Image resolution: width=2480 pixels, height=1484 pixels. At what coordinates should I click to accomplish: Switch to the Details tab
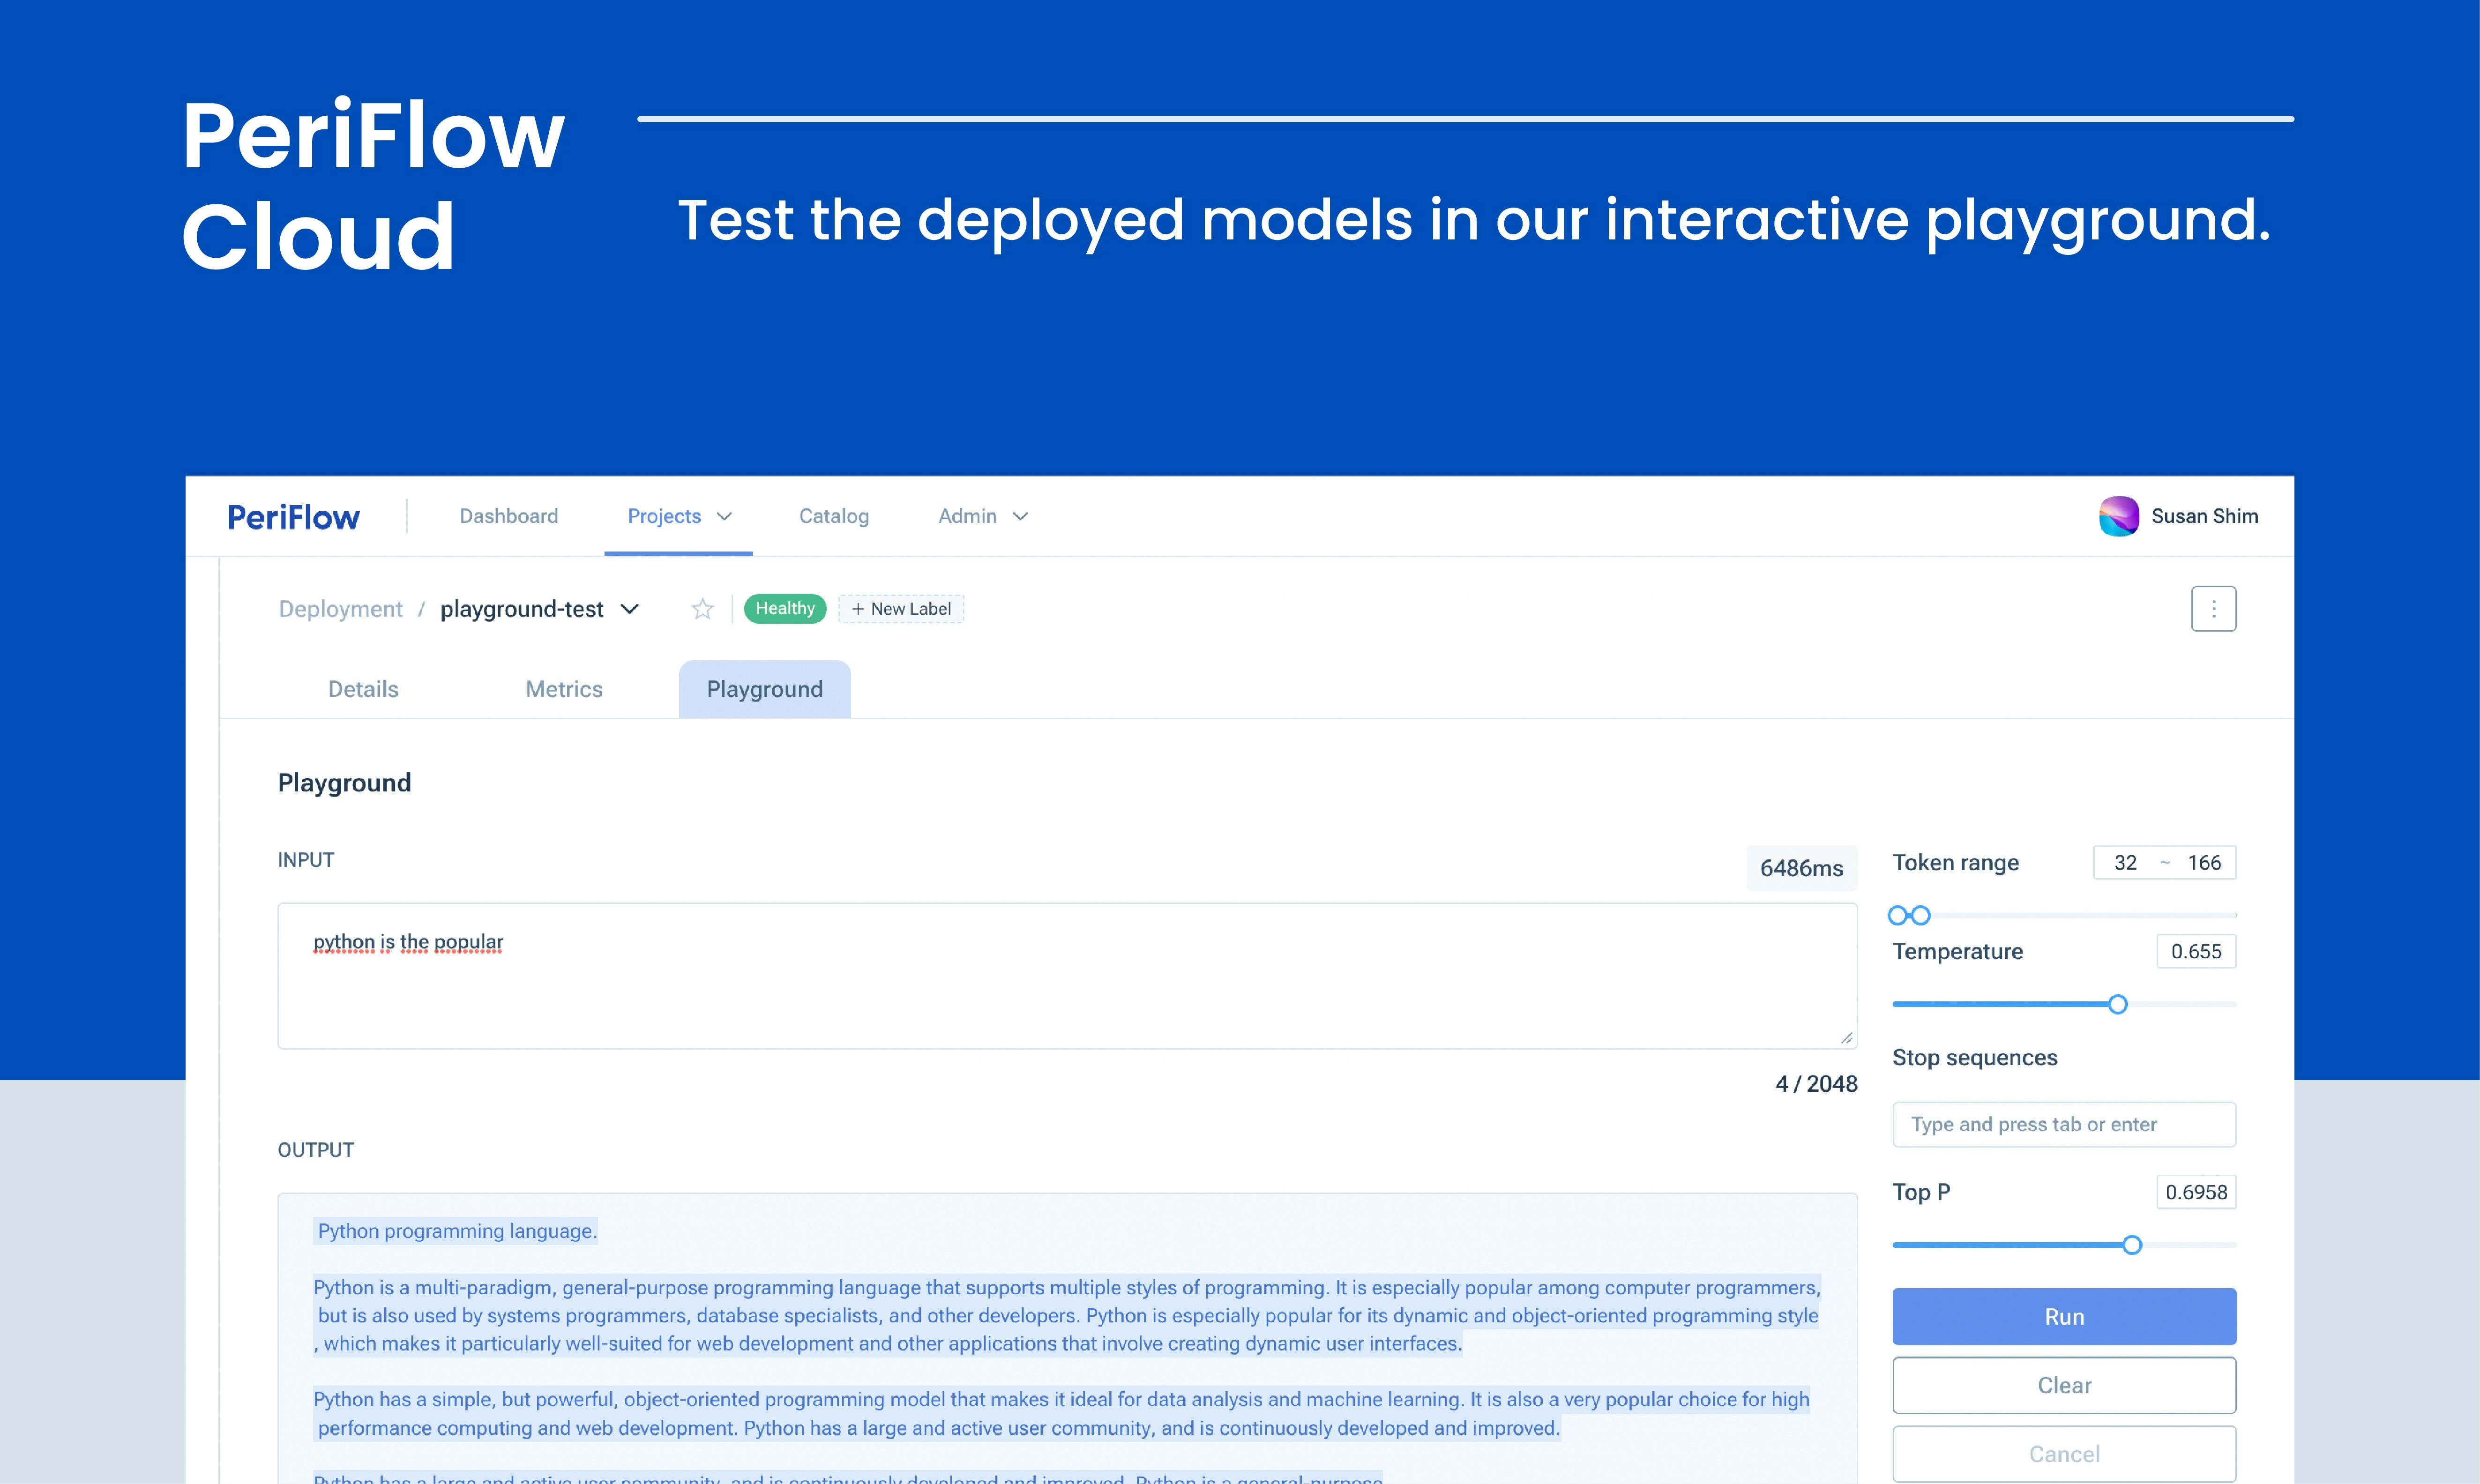(363, 689)
